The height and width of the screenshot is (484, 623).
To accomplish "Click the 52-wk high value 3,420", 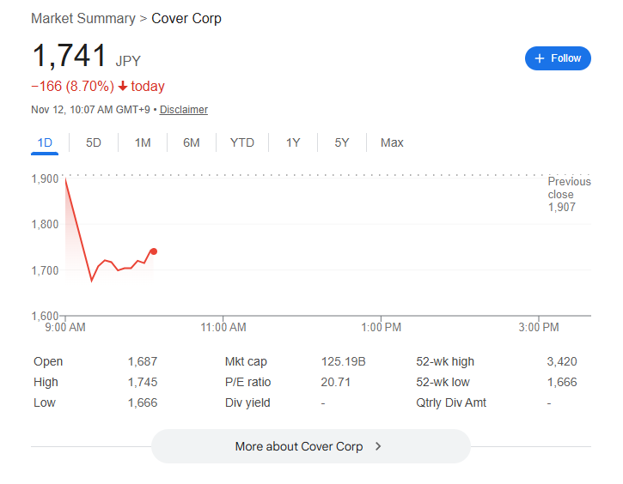I will 562,361.
